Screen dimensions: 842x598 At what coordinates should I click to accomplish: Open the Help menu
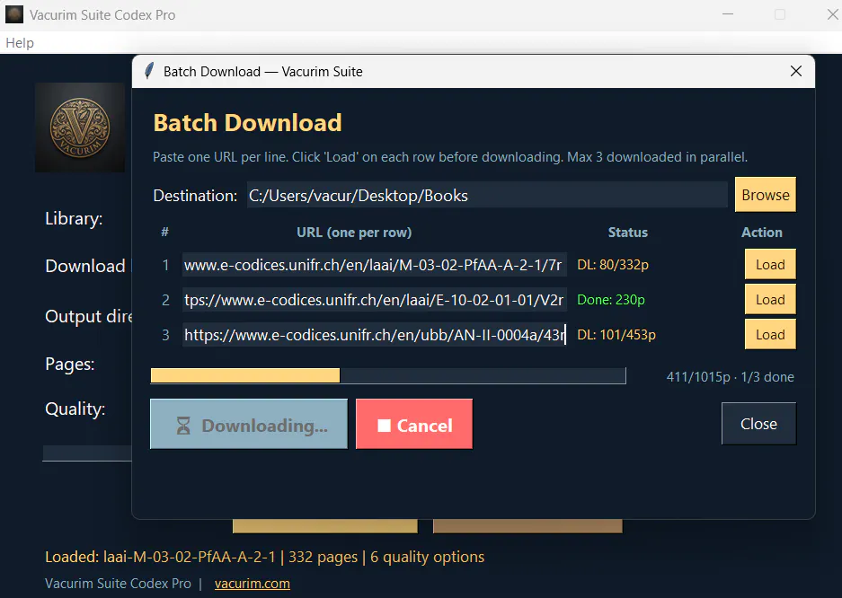click(x=20, y=43)
